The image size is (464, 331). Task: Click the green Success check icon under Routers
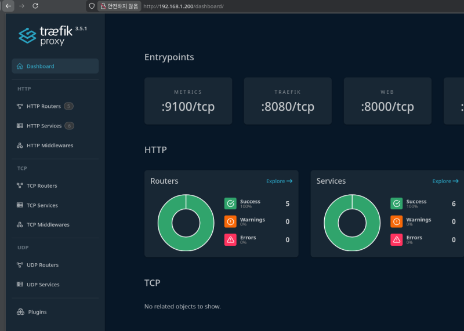230,203
